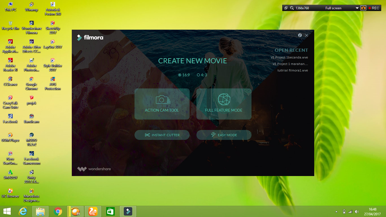Viewport: 386px width, 217px height.
Task: Select Adobe After Effects shortcut
Action: (x=31, y=46)
